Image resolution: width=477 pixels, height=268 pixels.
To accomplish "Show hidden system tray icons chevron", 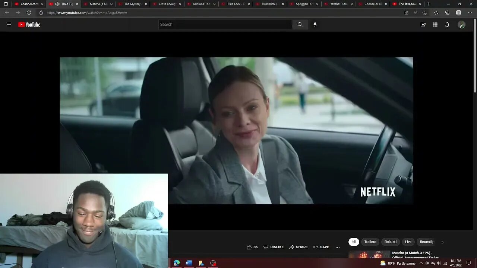I will [x=421, y=263].
